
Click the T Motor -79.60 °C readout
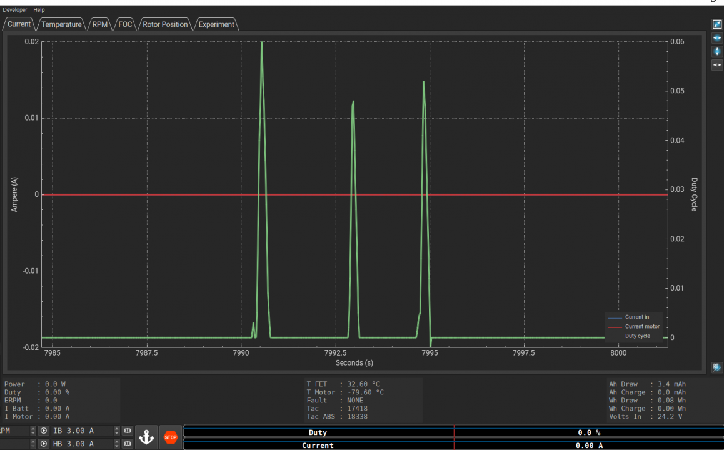345,392
